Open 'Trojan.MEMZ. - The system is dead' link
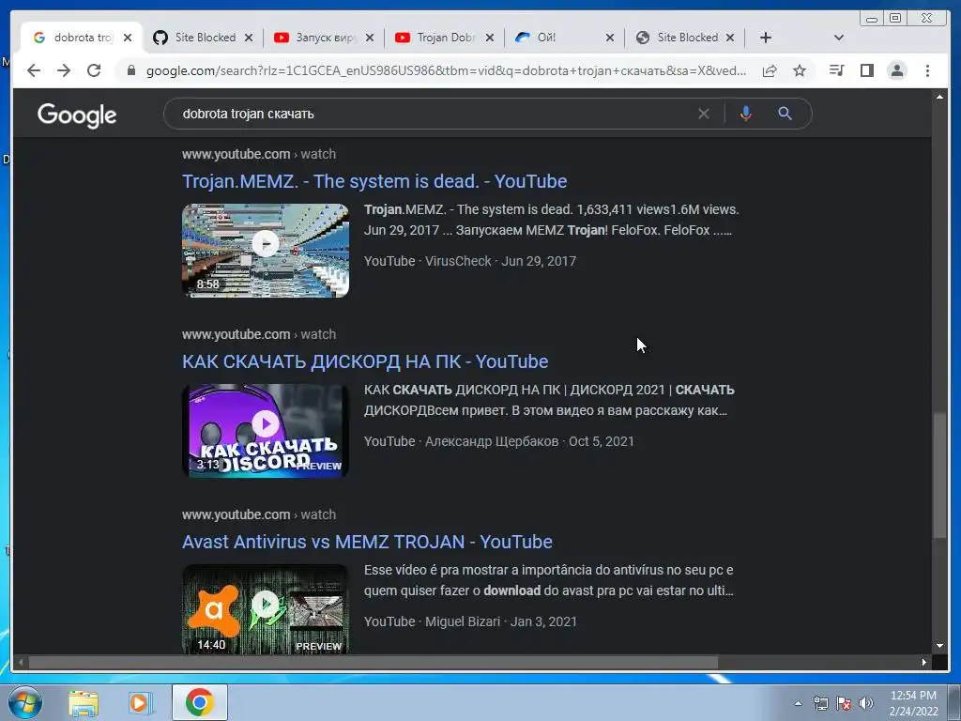961x721 pixels. tap(374, 181)
